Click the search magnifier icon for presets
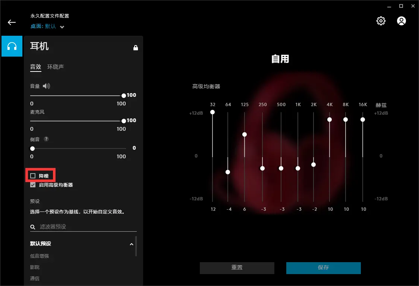419x286 pixels. click(x=32, y=227)
